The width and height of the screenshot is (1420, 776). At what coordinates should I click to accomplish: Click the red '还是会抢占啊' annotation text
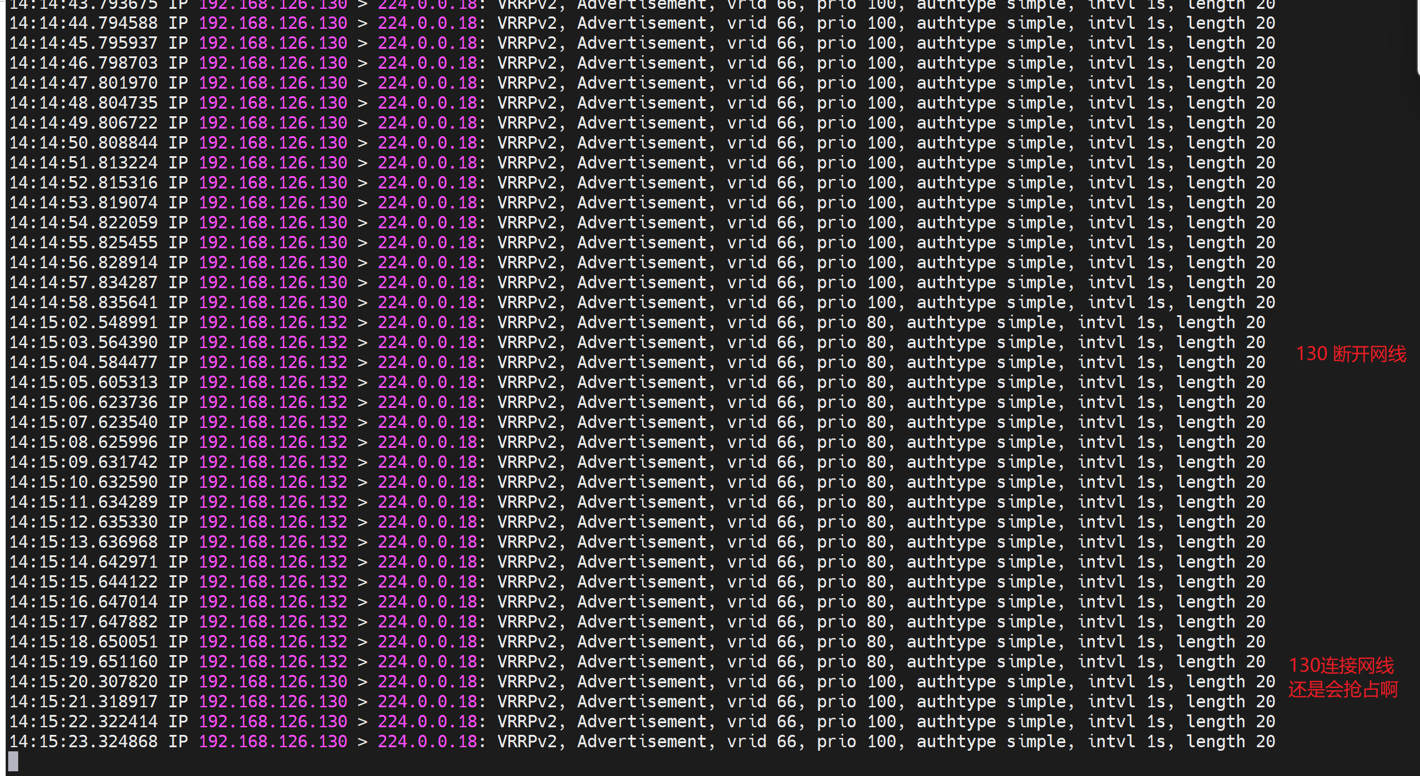pos(1343,689)
